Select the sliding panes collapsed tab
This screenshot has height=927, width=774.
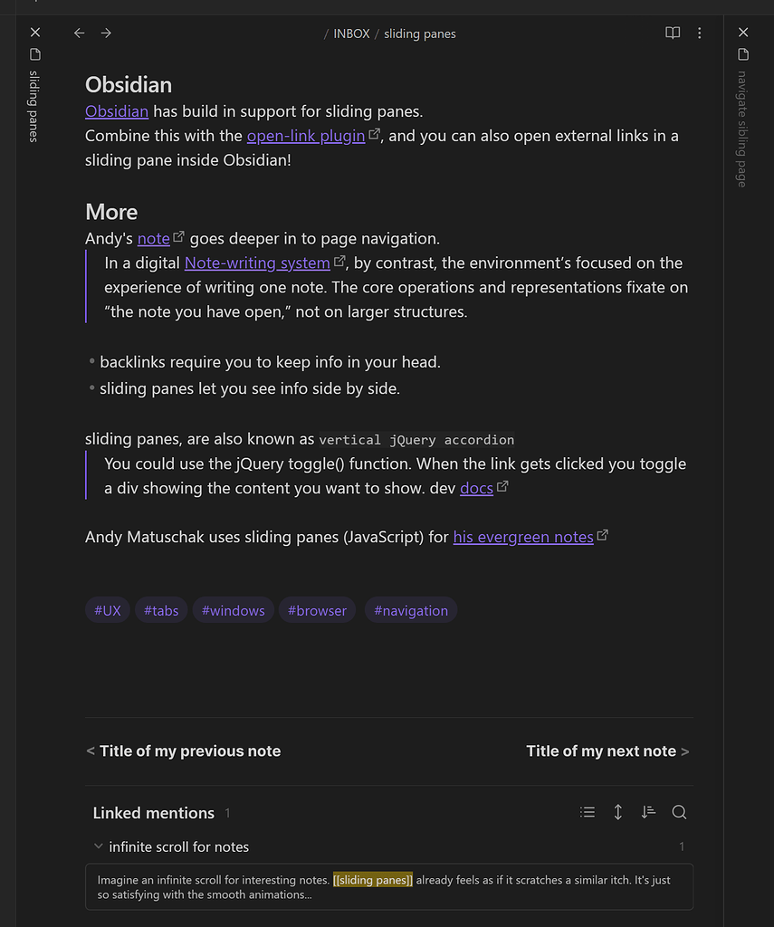coord(33,104)
